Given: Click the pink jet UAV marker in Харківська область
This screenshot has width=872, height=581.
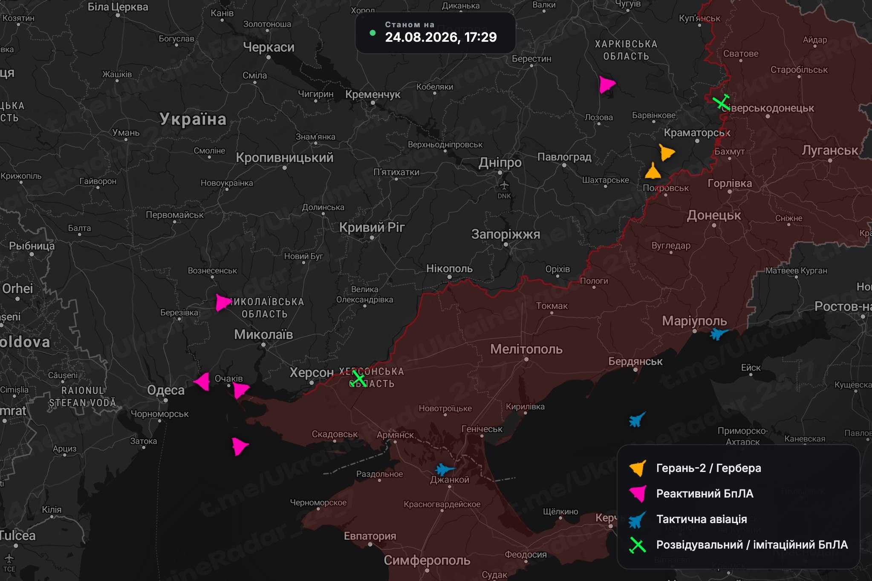Looking at the screenshot, I should [606, 84].
